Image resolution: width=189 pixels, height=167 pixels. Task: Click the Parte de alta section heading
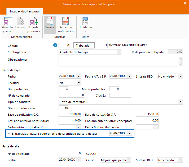(x=11, y=146)
